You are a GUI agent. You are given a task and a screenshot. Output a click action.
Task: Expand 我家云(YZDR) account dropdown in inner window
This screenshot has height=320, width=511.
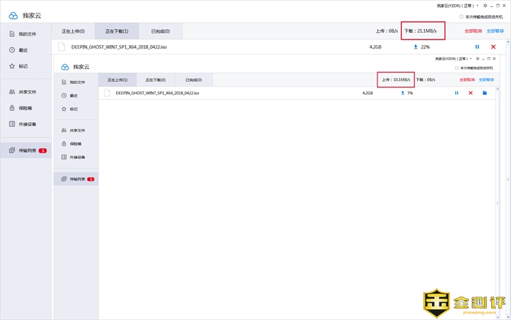pyautogui.click(x=471, y=60)
